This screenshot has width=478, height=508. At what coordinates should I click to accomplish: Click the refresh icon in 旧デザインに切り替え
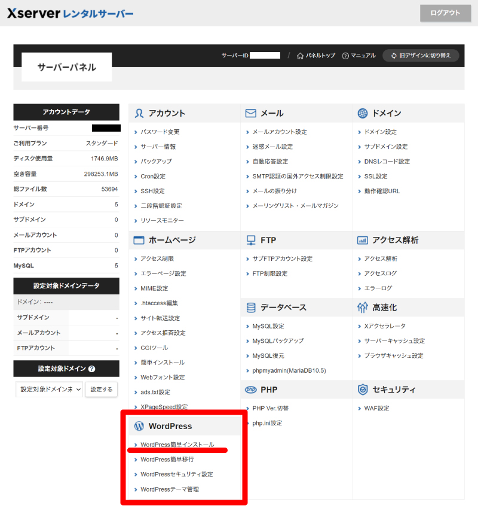pyautogui.click(x=394, y=56)
